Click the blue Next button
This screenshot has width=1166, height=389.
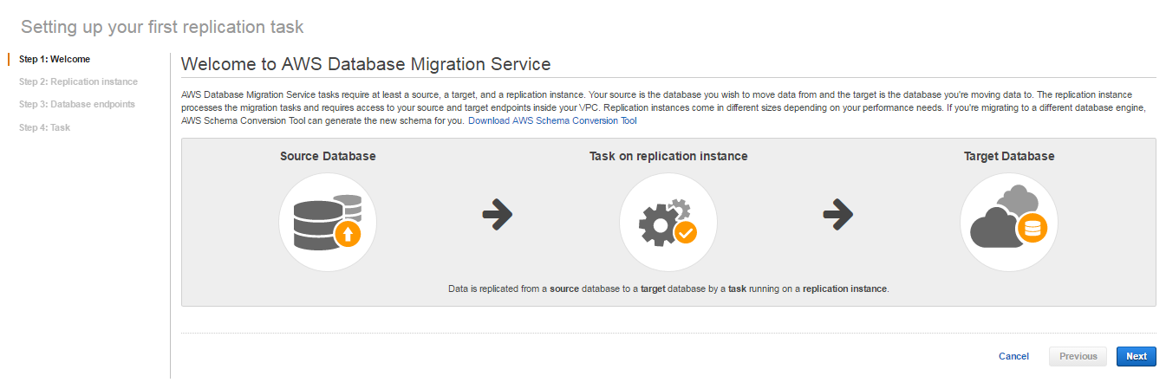tap(1137, 356)
